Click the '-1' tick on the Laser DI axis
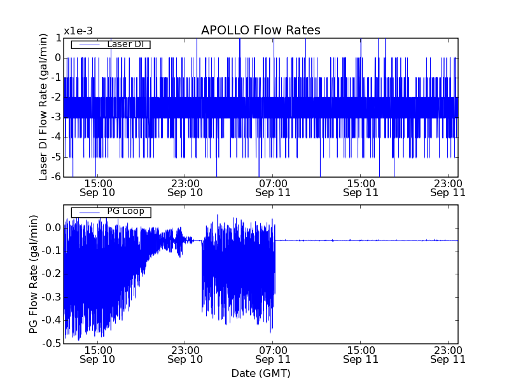 pyautogui.click(x=55, y=78)
